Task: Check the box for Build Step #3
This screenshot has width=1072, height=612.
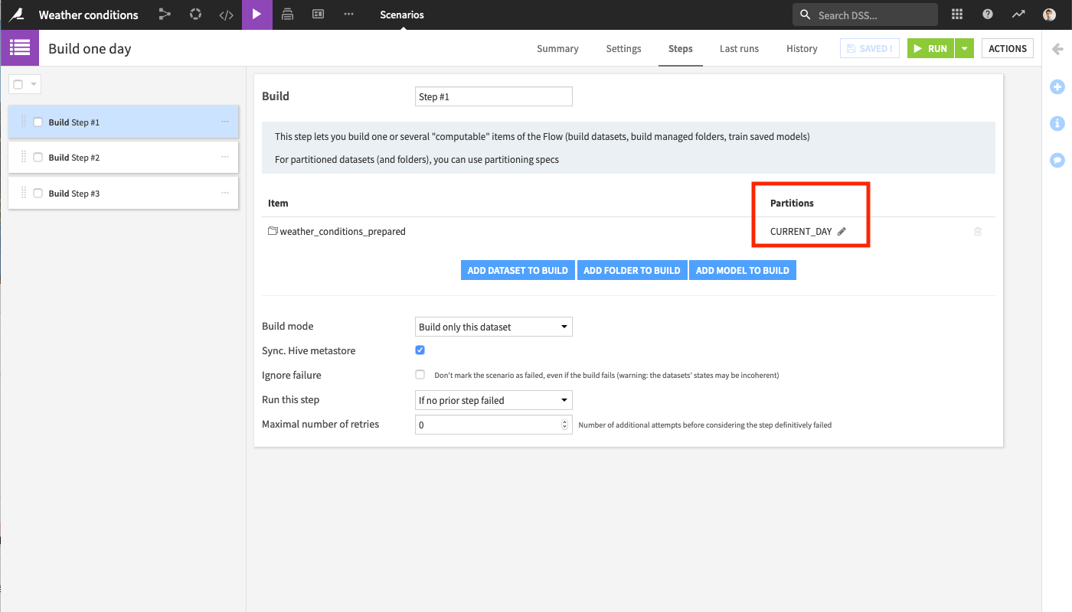Action: tap(38, 194)
